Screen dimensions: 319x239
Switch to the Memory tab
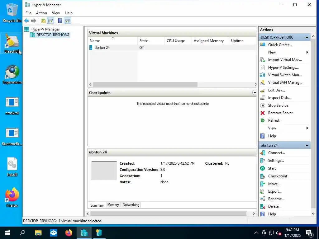point(113,205)
